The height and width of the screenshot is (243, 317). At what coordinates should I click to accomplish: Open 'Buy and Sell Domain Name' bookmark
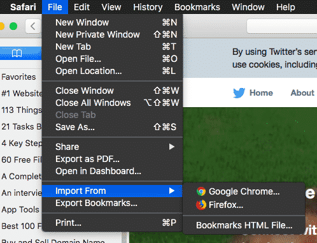53,241
